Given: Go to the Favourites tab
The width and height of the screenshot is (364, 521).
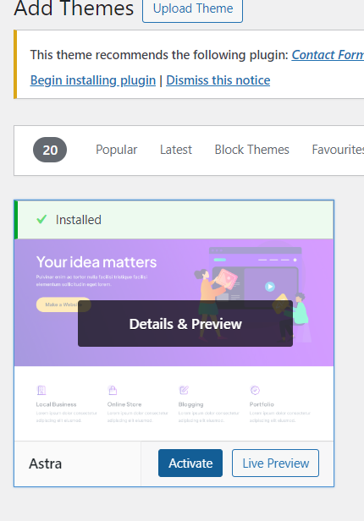Looking at the screenshot, I should 338,150.
